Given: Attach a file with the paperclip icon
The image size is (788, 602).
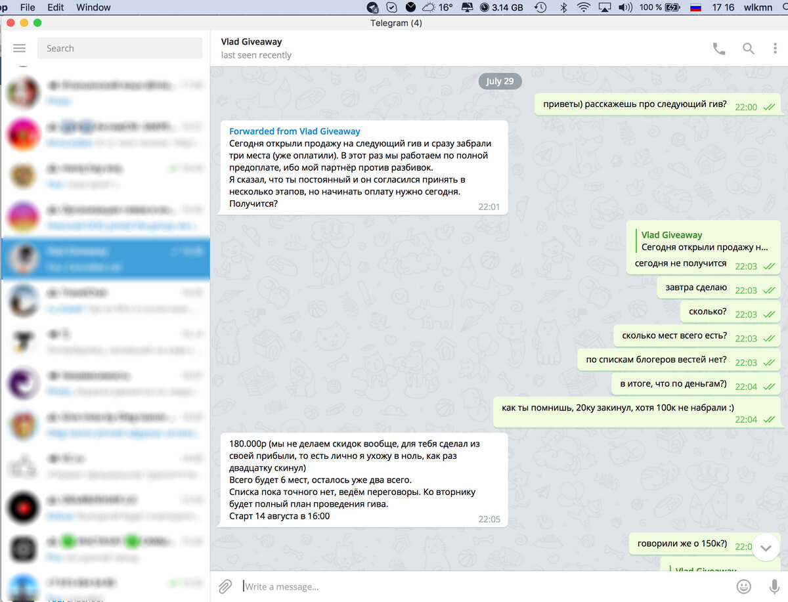Looking at the screenshot, I should coord(225,586).
